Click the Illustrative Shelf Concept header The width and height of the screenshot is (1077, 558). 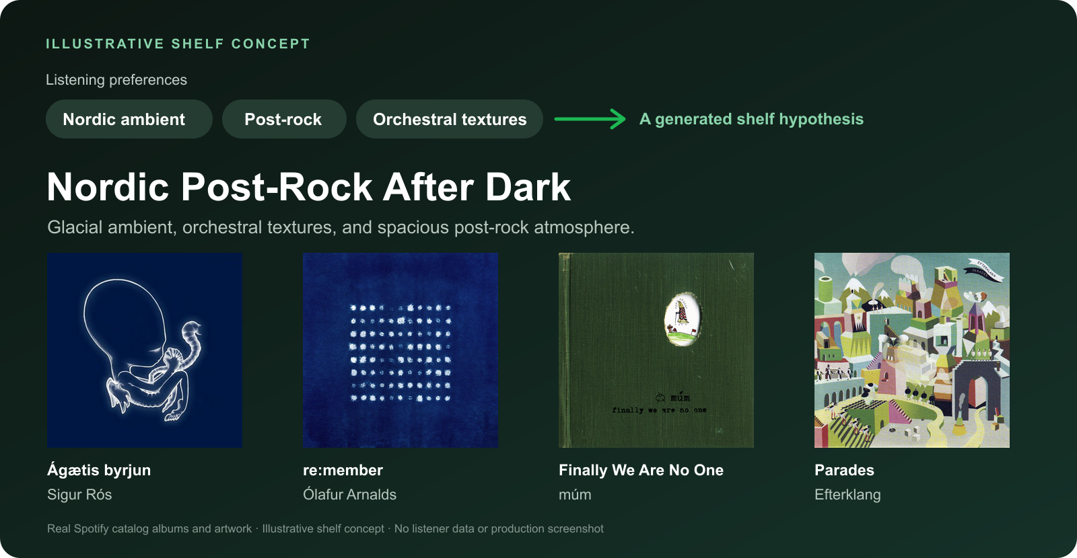tap(178, 44)
